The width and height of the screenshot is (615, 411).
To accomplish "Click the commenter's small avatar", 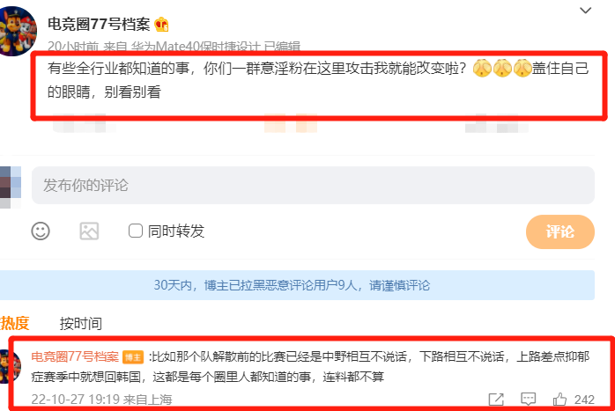I will [10, 366].
